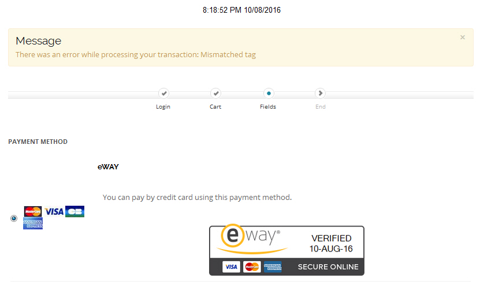Click the CB card logo icon
This screenshot has width=484, height=282.
75,211
